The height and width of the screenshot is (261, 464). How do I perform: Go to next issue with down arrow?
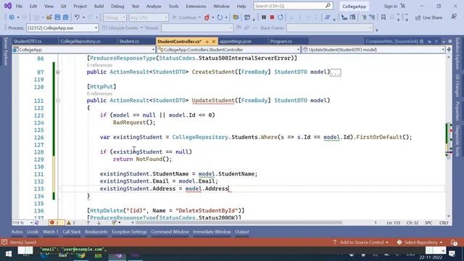99,223
